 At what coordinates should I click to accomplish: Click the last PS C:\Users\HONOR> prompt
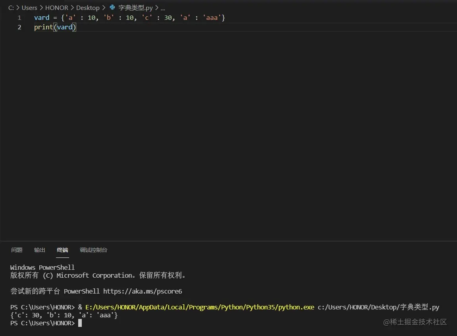click(42, 323)
